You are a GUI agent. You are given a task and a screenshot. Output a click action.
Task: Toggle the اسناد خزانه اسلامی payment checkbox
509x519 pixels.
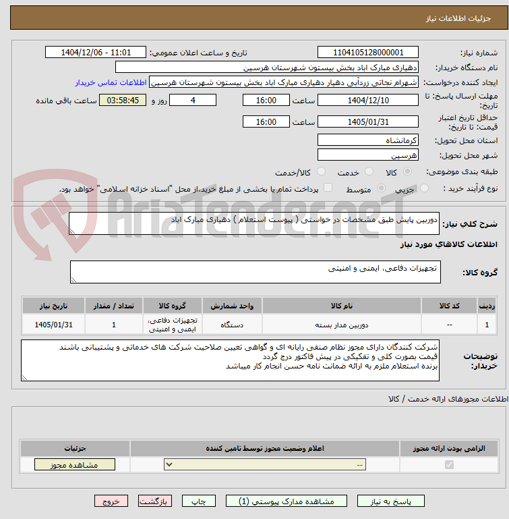point(328,188)
